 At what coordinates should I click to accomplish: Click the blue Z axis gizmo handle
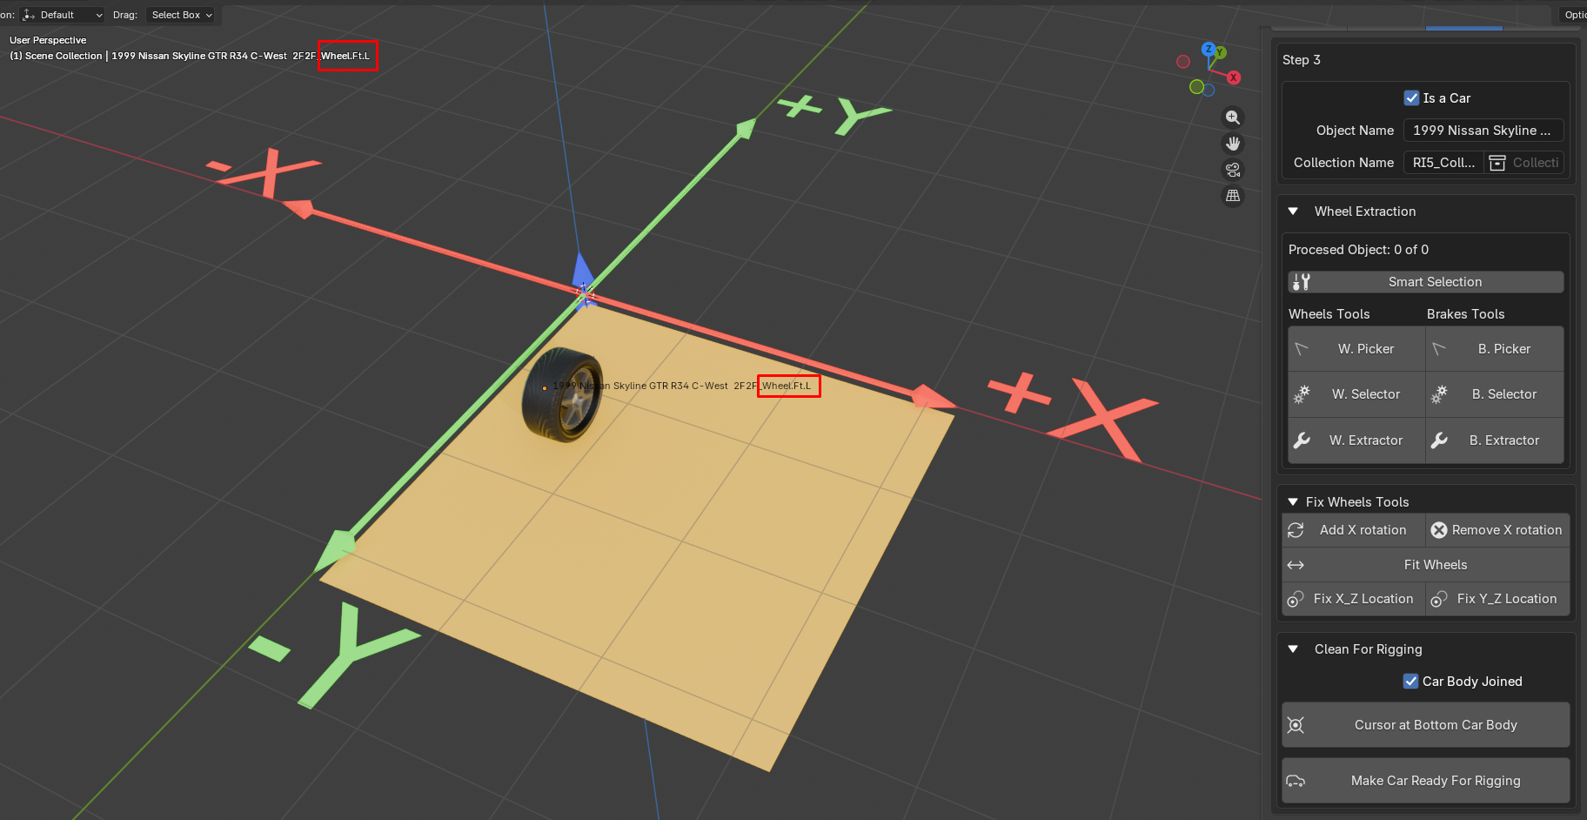click(x=1209, y=49)
